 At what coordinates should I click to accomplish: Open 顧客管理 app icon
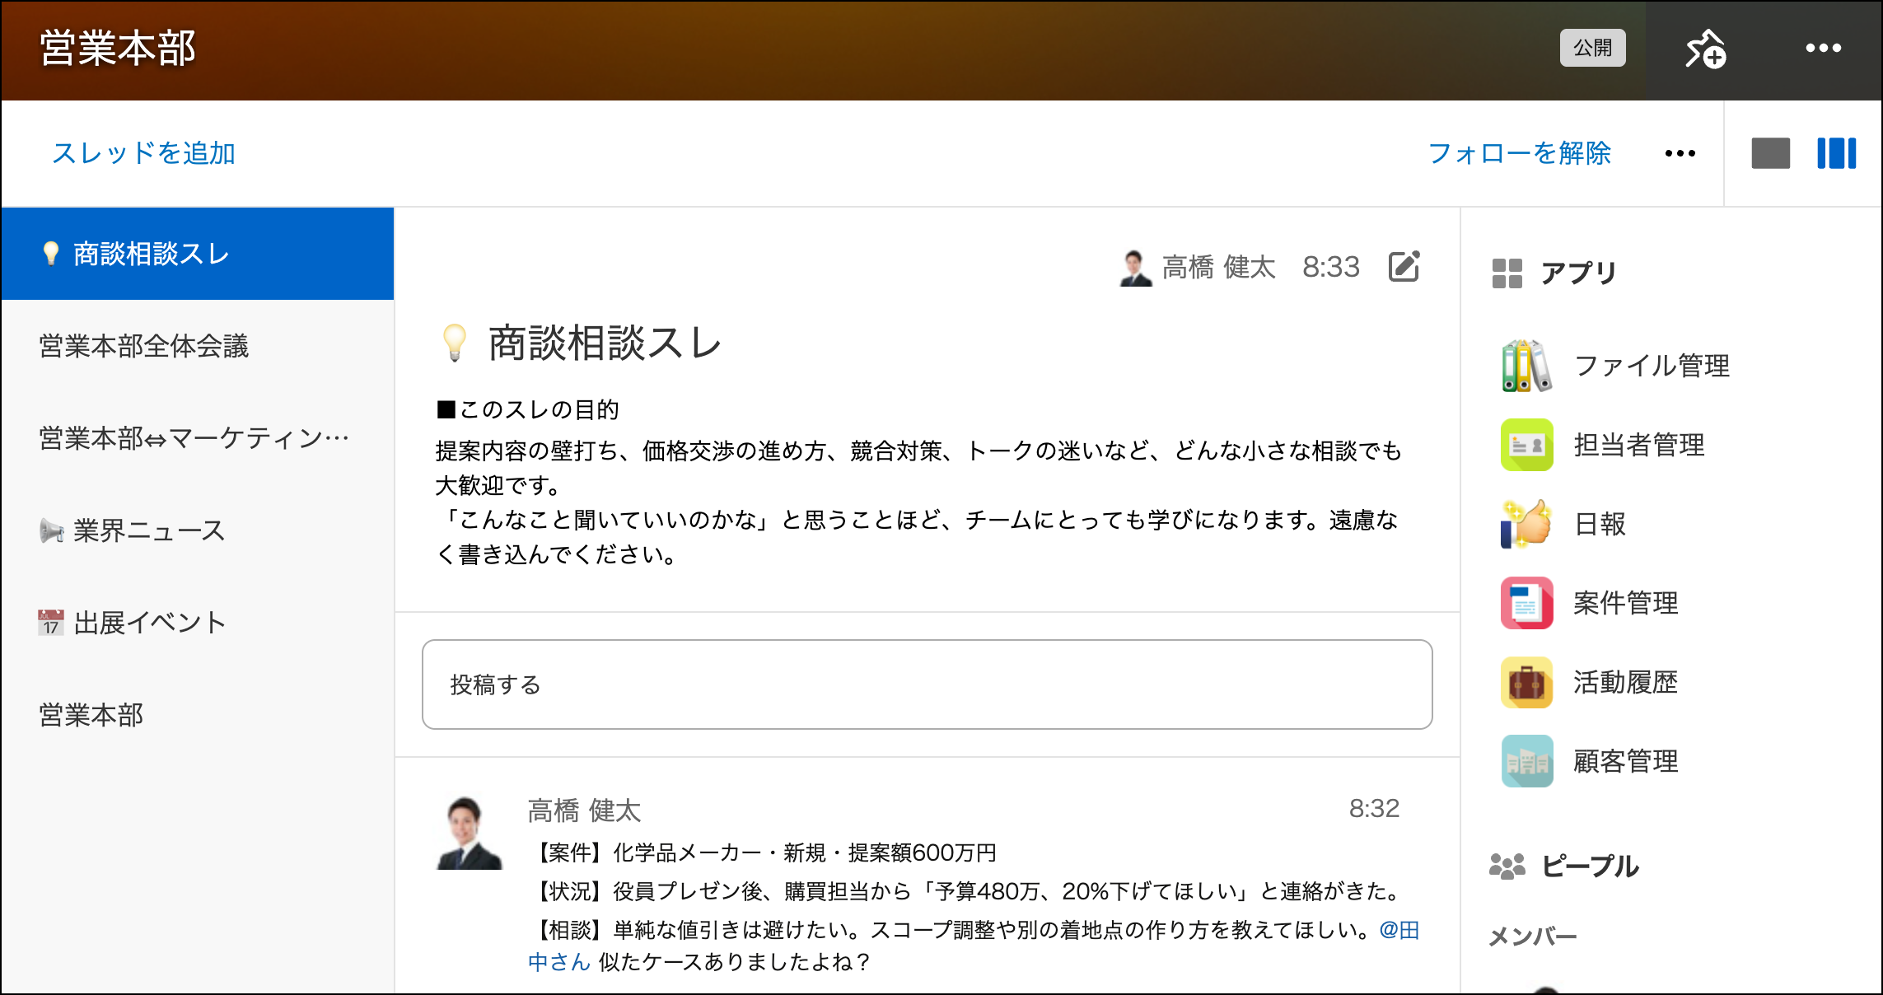[x=1526, y=761]
